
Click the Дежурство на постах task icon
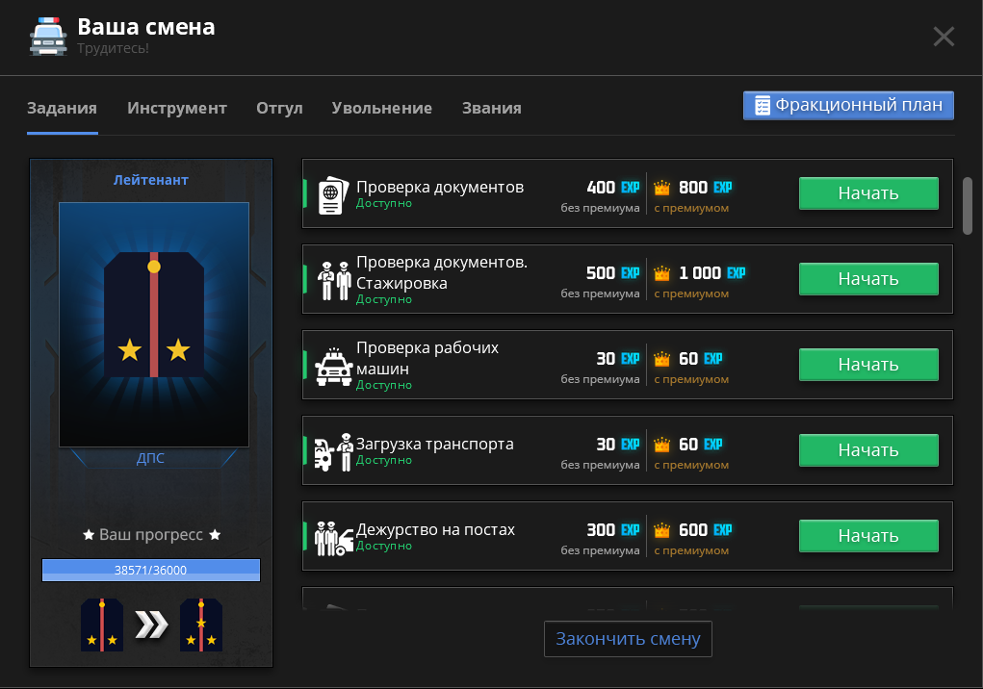click(x=333, y=537)
